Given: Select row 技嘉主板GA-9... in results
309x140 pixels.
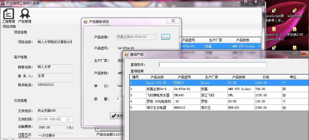Looking at the screenshot, I should pyautogui.click(x=219, y=89).
